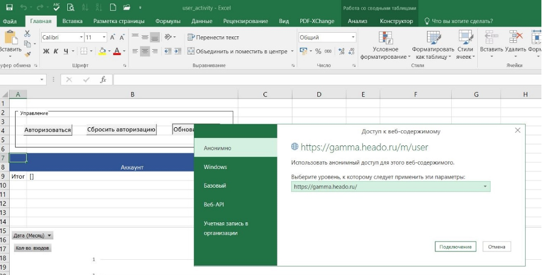Open the Анализ pivot table tab
542x275 pixels.
click(x=357, y=21)
